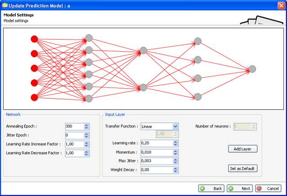
Task: Click the Back button
Action: pos(211,188)
